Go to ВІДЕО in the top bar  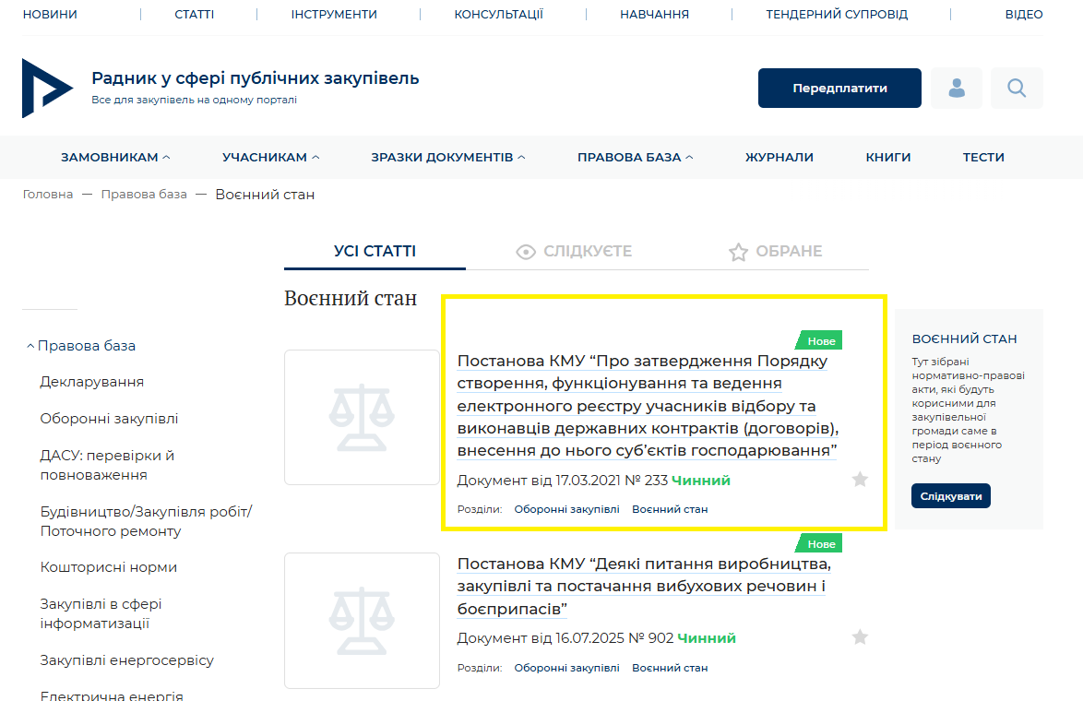pyautogui.click(x=1024, y=14)
